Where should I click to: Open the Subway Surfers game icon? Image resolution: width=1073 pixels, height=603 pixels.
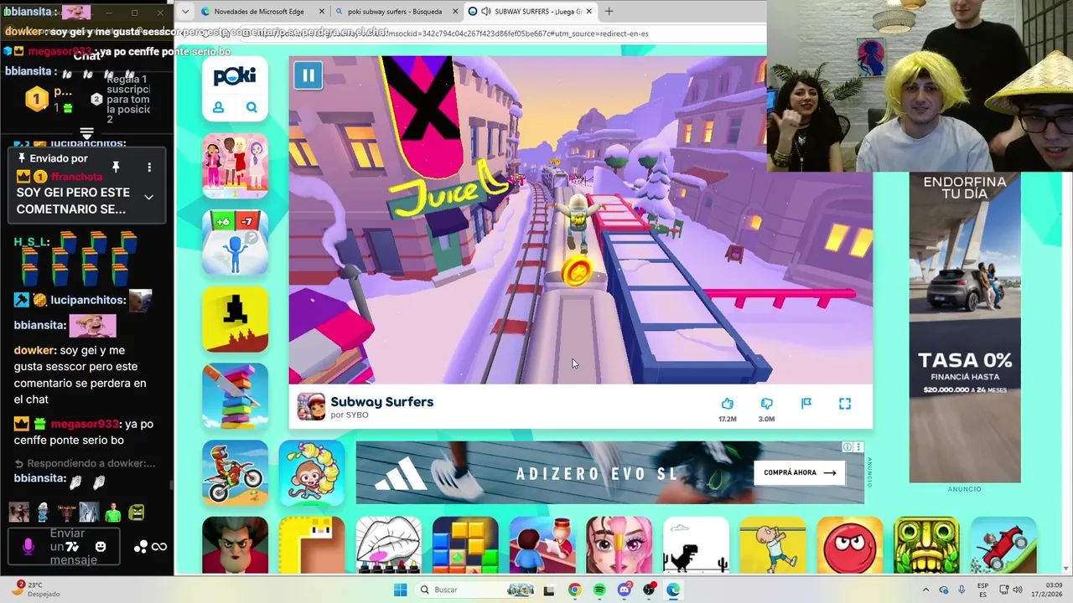[x=311, y=406]
